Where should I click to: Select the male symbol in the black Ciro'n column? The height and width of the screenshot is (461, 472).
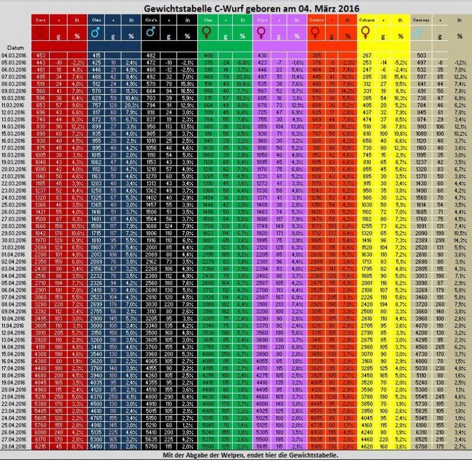(152, 32)
